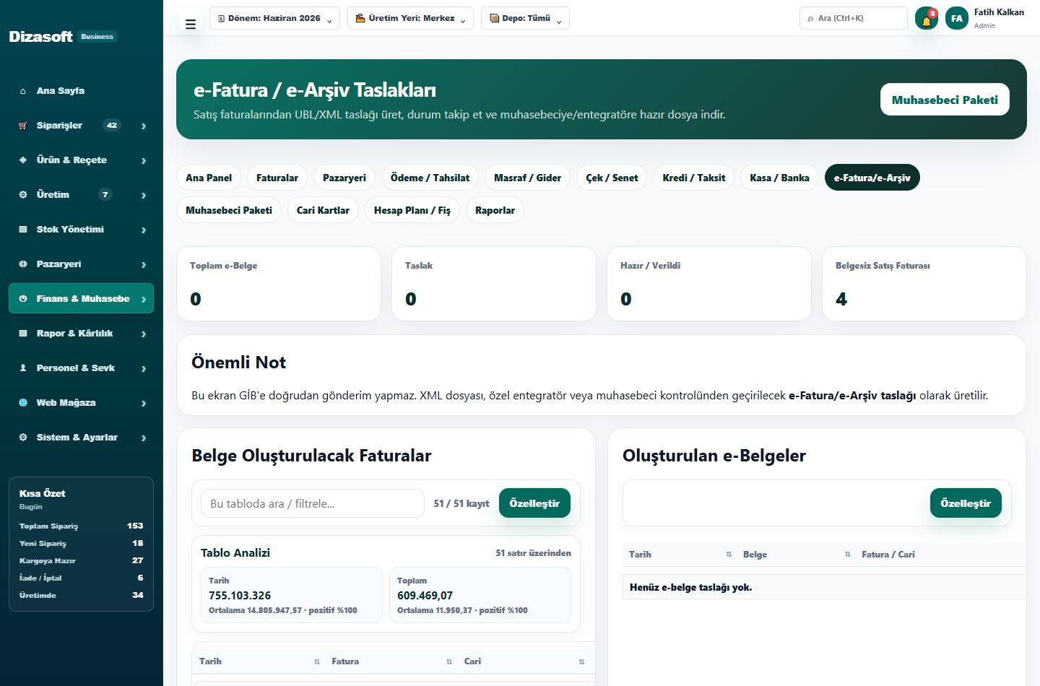The image size is (1040, 686).
Task: Open the Ödeme / Tahsilat tab
Action: click(430, 178)
